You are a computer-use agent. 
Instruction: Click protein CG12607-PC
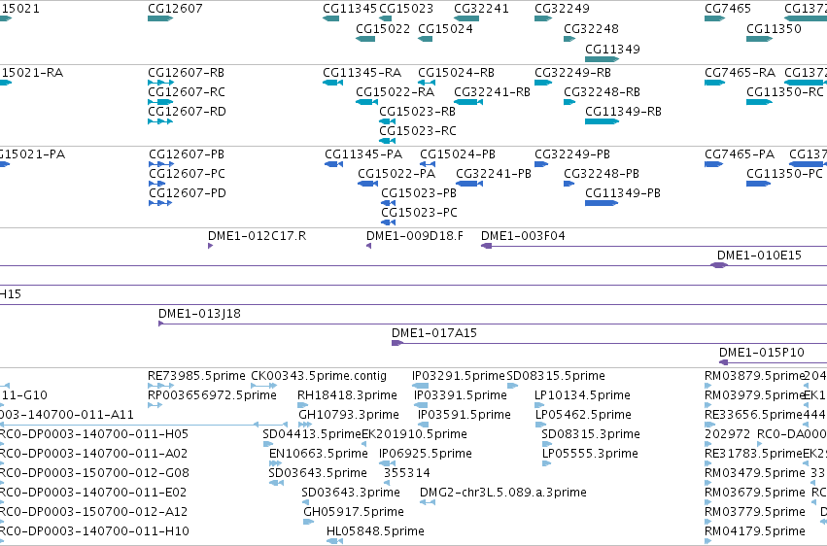coord(187,174)
